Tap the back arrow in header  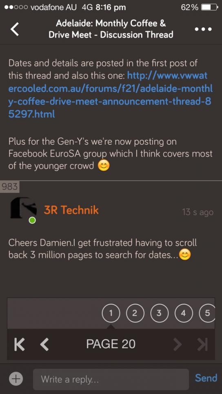15,29
